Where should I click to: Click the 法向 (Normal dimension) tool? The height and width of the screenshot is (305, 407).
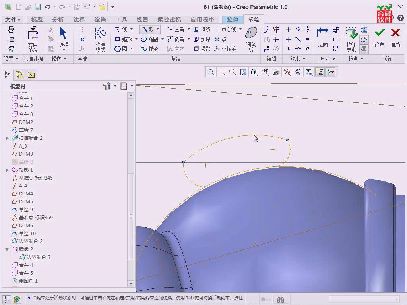pyautogui.click(x=323, y=38)
